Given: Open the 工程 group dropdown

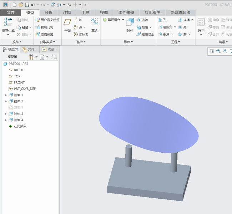Looking at the screenshot, I should click(x=176, y=42).
